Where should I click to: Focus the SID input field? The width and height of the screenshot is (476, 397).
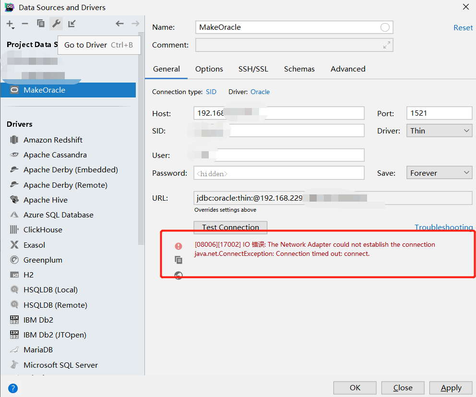279,131
